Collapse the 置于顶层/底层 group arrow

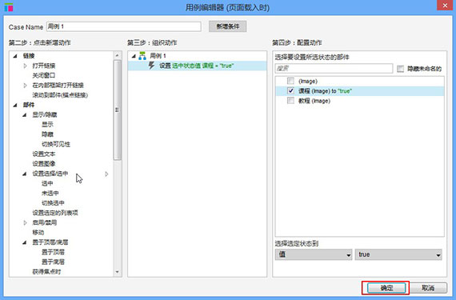click(25, 242)
